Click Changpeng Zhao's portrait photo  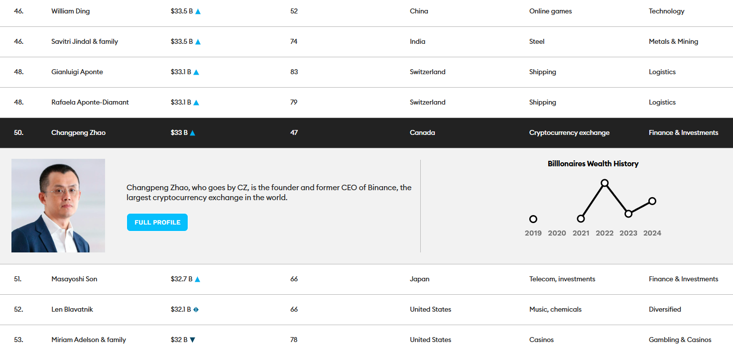coord(58,206)
